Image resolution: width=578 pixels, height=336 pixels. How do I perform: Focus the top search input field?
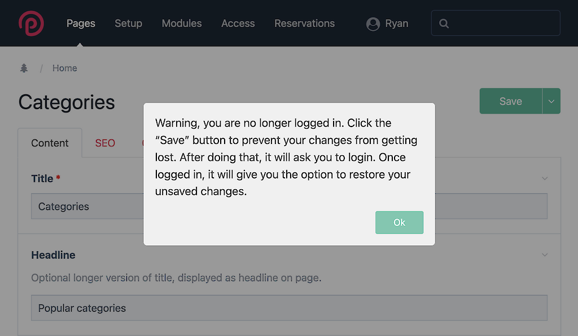click(496, 23)
